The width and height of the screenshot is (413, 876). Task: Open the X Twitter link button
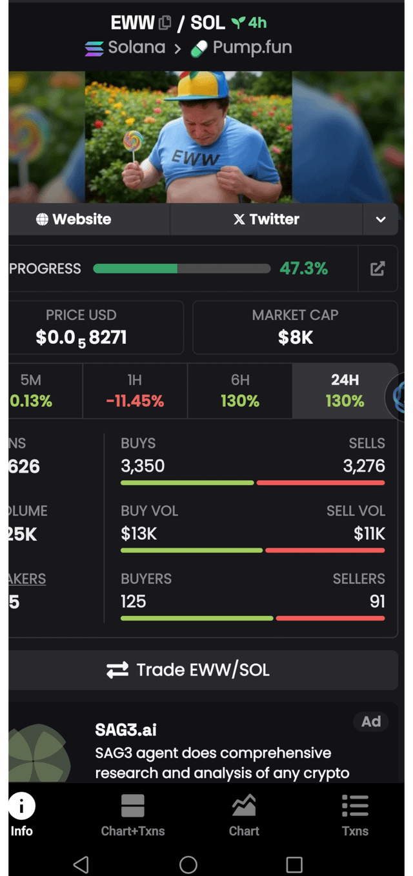click(x=266, y=219)
